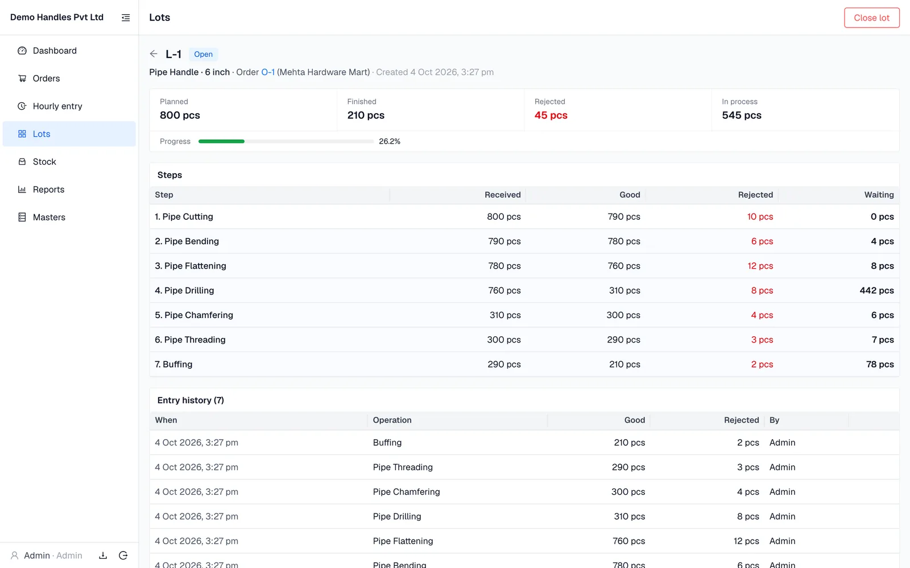Click the green progress bar
Screen dimensions: 910x568
[221, 141]
